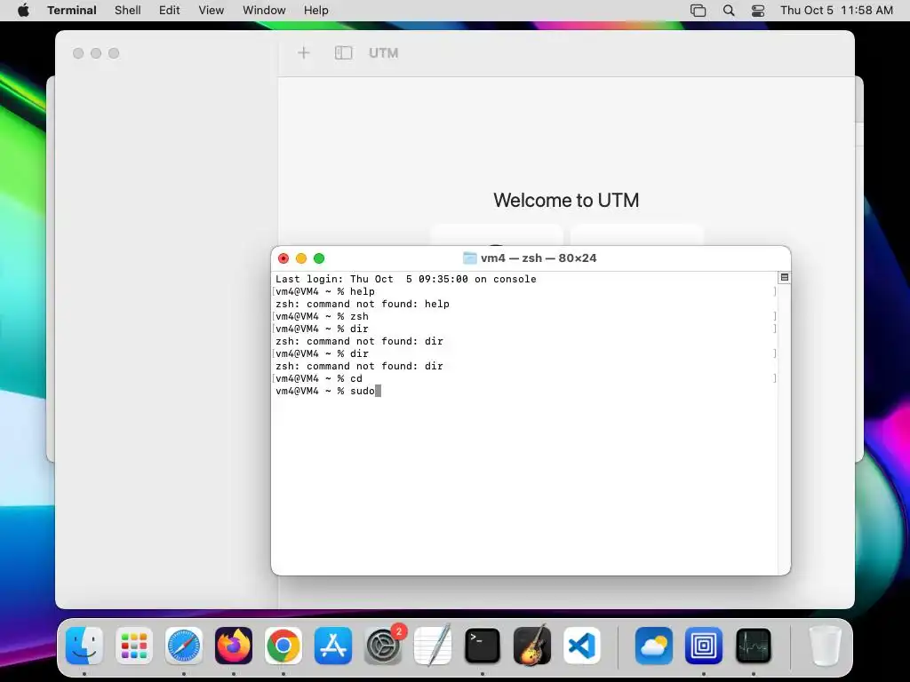This screenshot has width=910, height=682.
Task: Open the Trash in the Dock
Action: pyautogui.click(x=826, y=646)
